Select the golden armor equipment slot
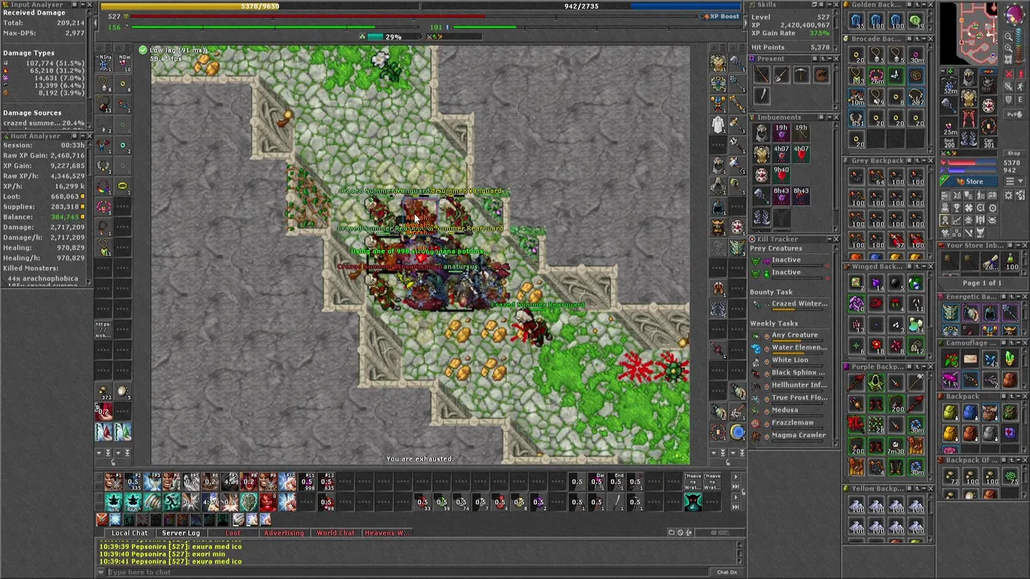The width and height of the screenshot is (1030, 579). [x=969, y=98]
